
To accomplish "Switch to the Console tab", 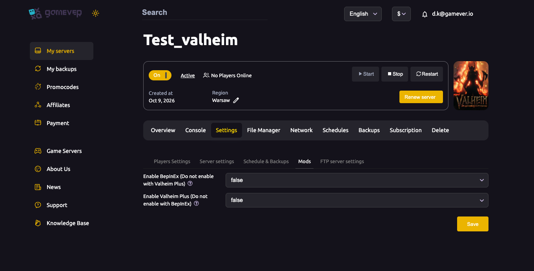I will 195,130.
